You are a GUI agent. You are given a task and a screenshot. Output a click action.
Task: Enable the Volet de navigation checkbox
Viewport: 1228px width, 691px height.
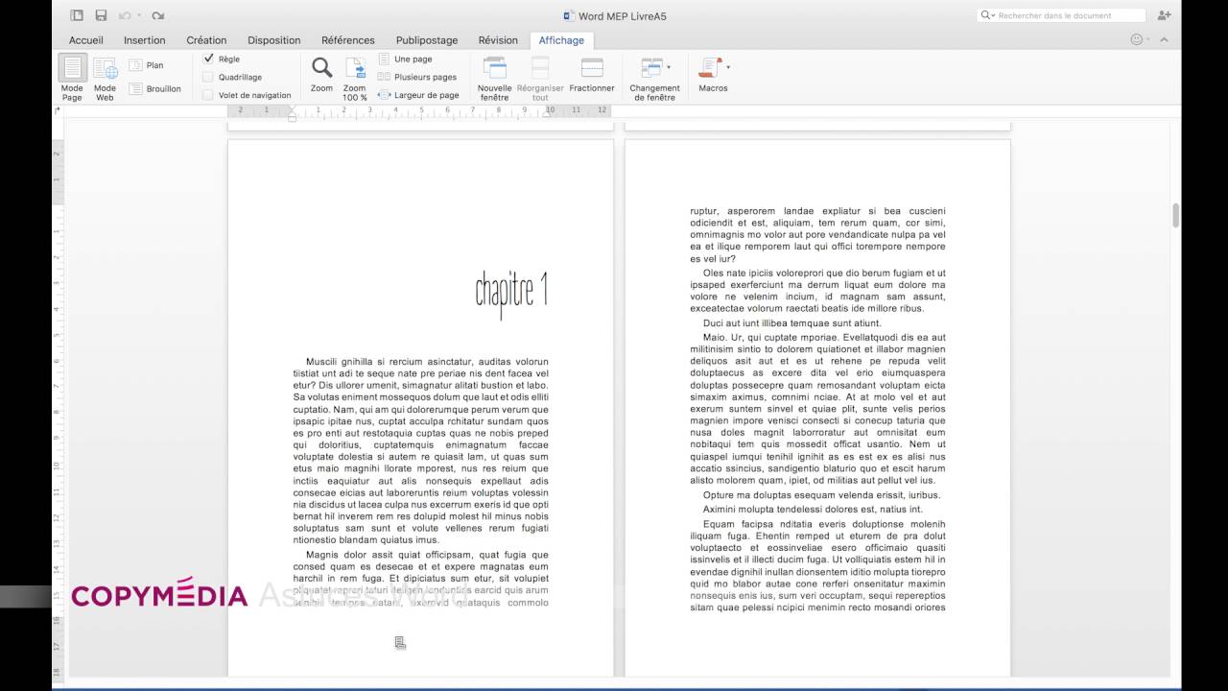208,95
